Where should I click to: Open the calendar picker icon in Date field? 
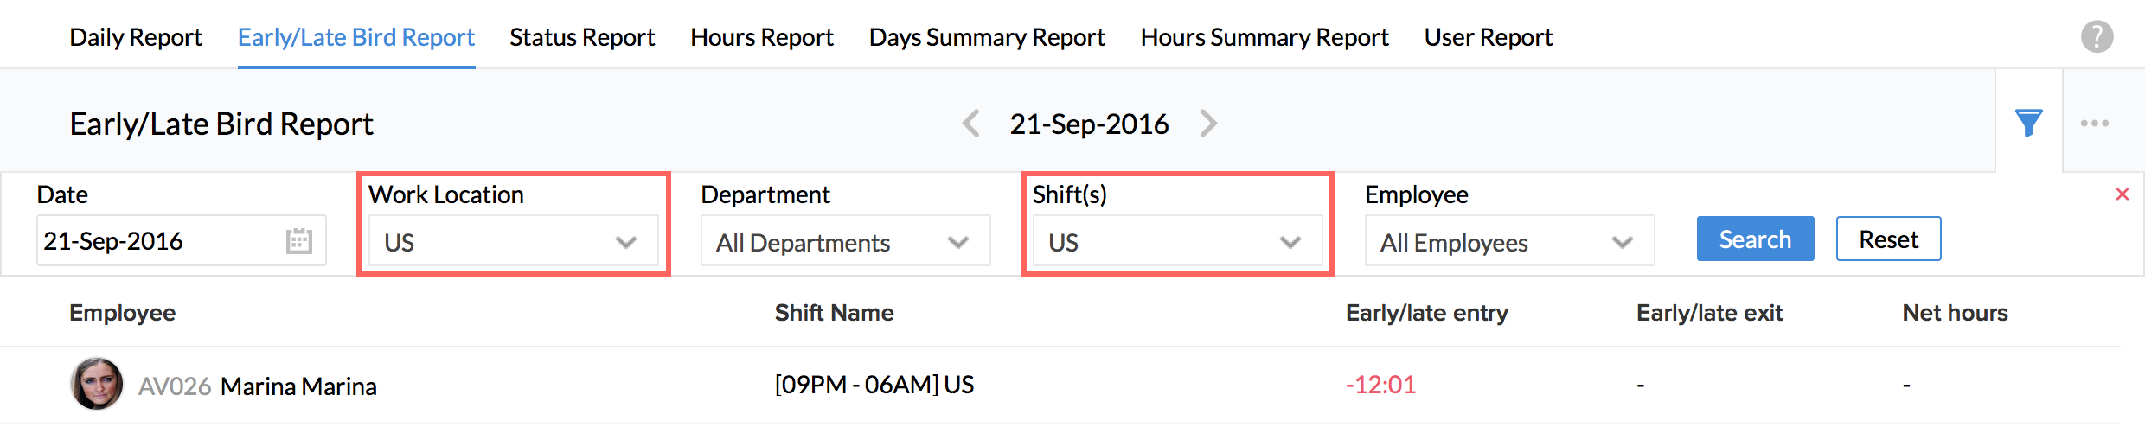299,241
